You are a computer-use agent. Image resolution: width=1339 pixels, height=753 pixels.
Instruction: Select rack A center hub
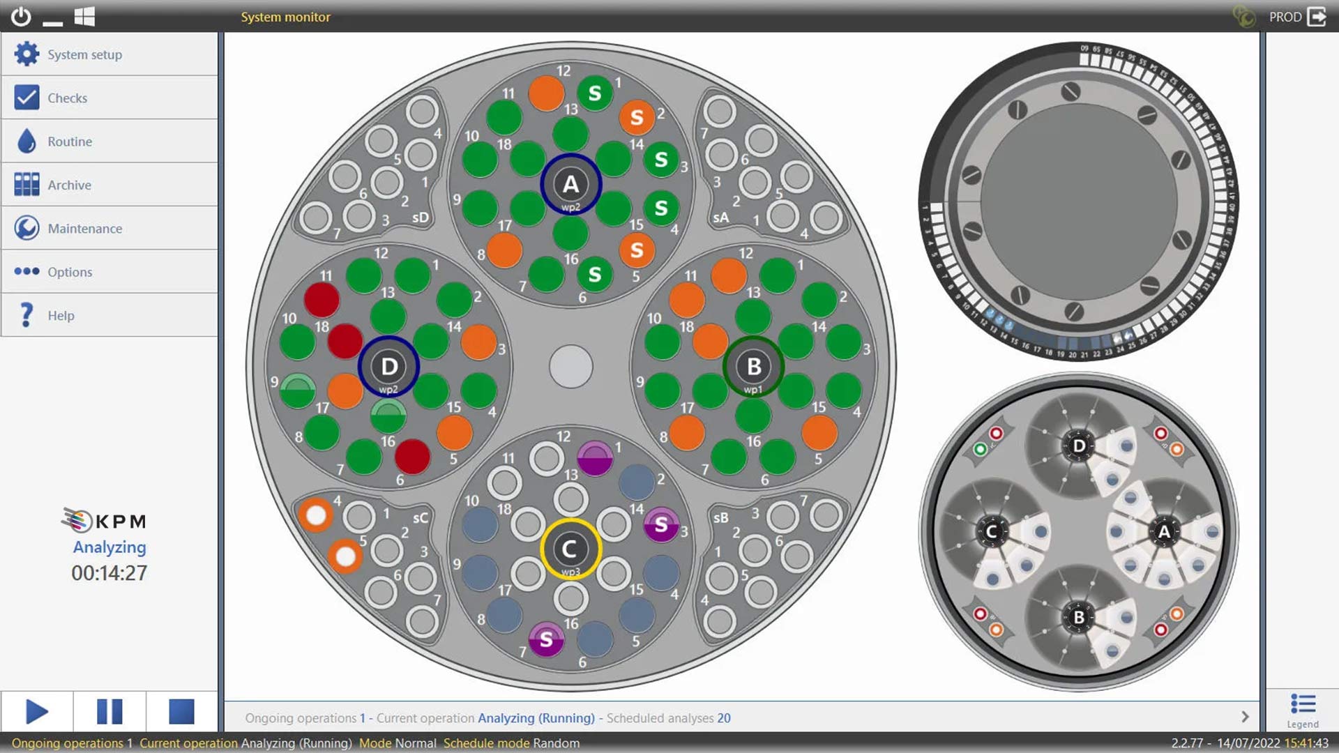click(570, 185)
